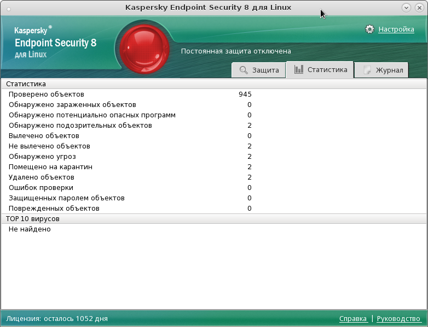Open the Журнал tab

pos(381,70)
